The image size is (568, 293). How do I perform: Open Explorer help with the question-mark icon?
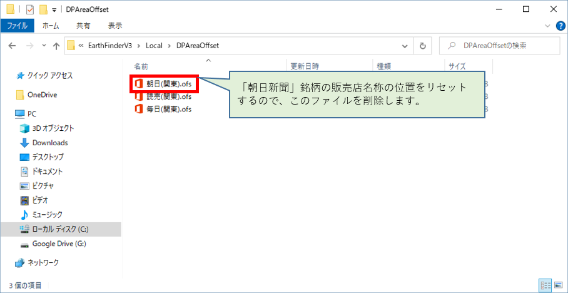coord(560,26)
